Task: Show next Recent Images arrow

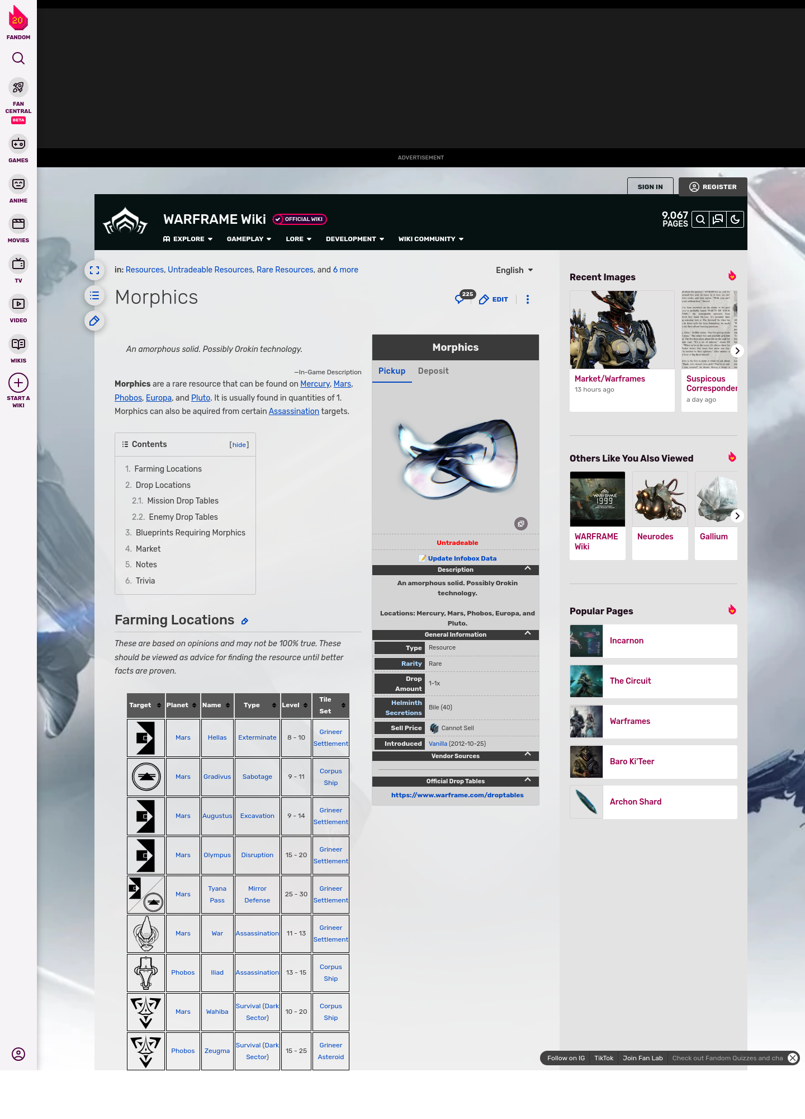Action: (737, 351)
